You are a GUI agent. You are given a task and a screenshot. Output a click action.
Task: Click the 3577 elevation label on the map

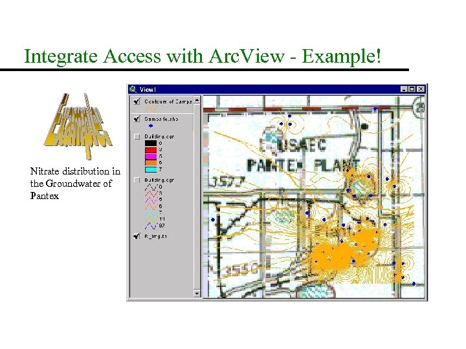[x=227, y=182]
